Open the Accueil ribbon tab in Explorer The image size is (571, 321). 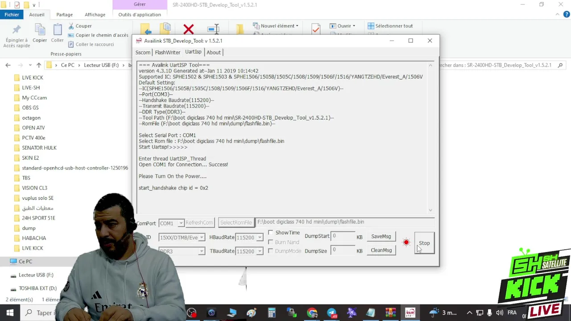(x=37, y=14)
